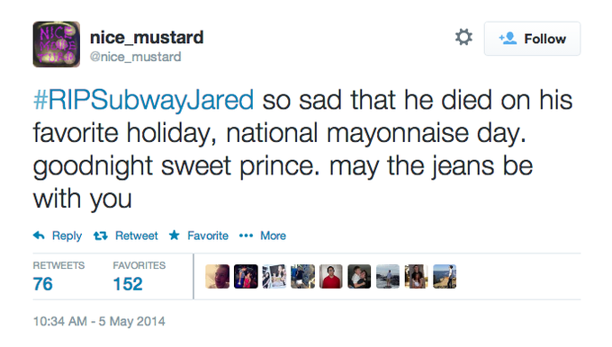The image size is (612, 347).
Task: Click the gear settings icon
Action: (x=463, y=38)
